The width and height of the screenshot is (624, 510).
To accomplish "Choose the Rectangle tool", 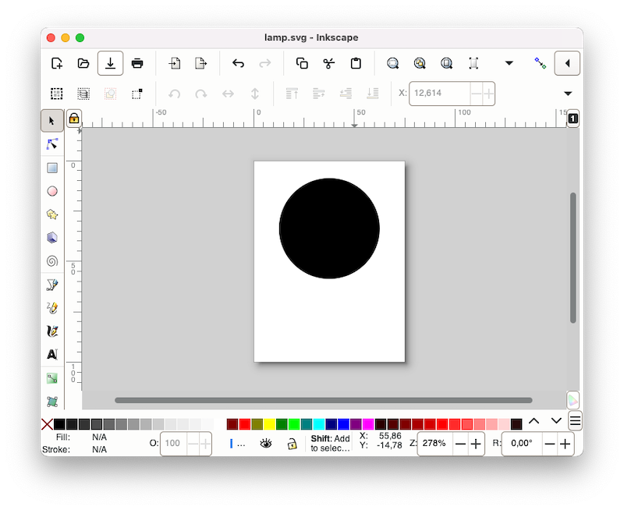I will (52, 168).
